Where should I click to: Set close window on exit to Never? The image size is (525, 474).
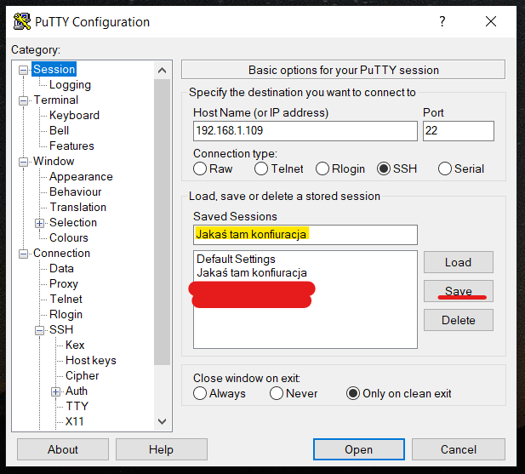277,393
